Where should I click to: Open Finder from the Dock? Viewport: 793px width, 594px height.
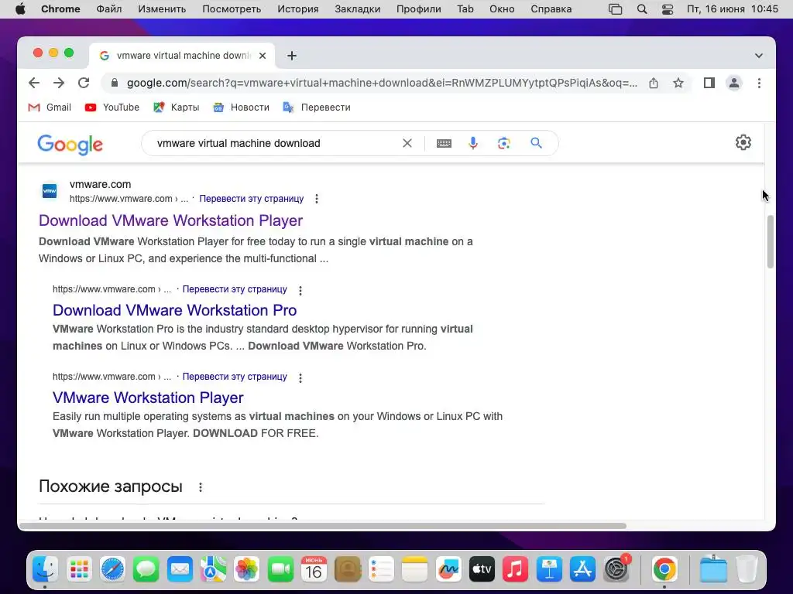(46, 569)
